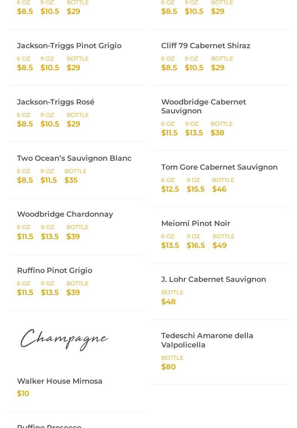Open the Woodbridge Cabernet Sauvignon entry

pyautogui.click(x=203, y=106)
